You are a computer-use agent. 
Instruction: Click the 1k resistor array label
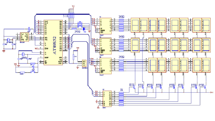(121, 89)
